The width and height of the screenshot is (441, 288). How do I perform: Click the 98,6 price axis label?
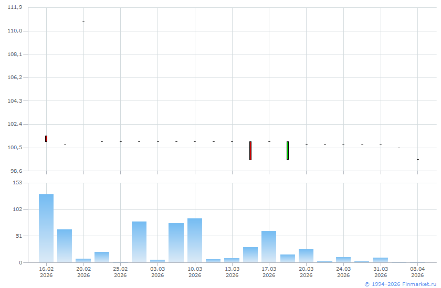click(15, 171)
